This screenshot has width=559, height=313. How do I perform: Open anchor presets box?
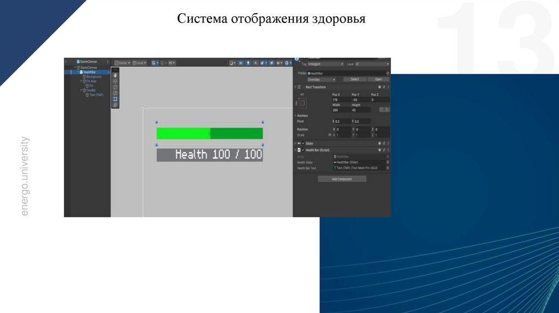pyautogui.click(x=302, y=103)
